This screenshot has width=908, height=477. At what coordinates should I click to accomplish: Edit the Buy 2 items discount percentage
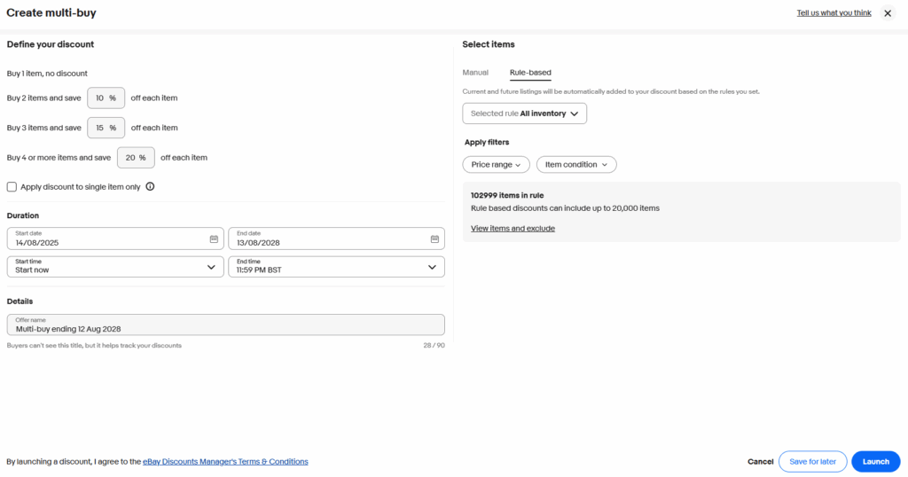tap(106, 98)
